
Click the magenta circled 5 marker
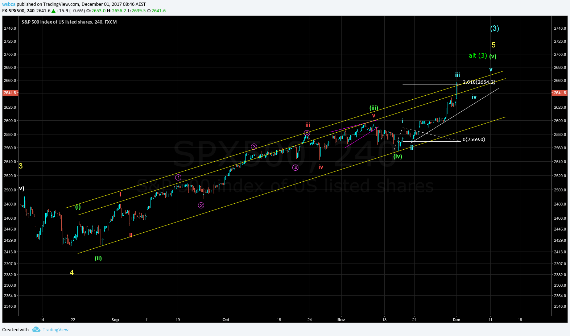click(307, 133)
